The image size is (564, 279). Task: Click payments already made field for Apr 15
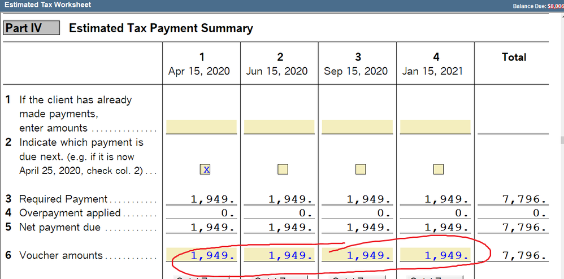(201, 127)
